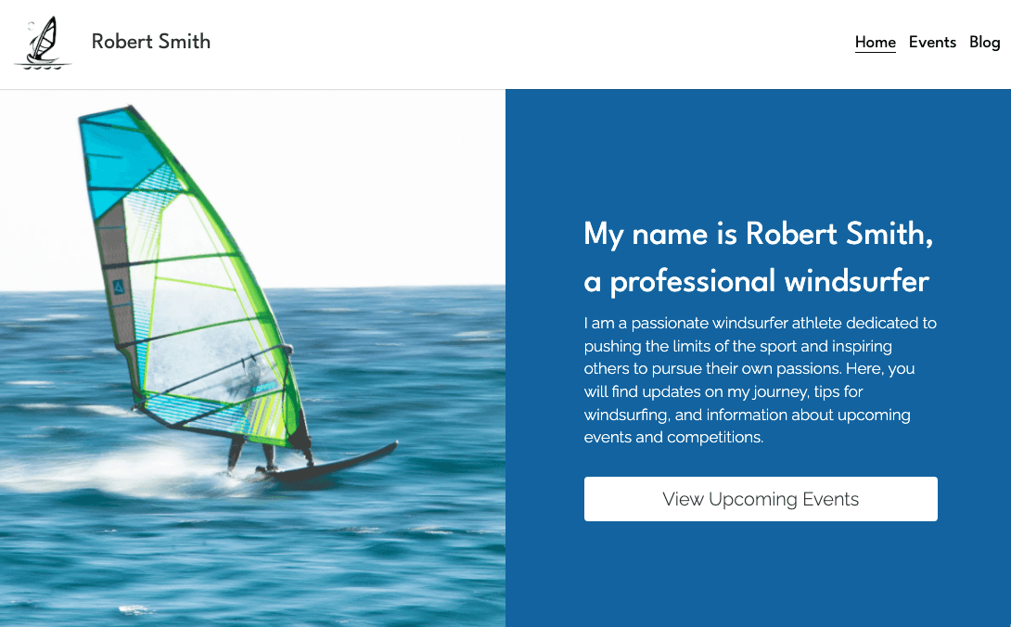The image size is (1011, 627).
Task: Click the windsurfing photo on the left
Action: coord(252,358)
